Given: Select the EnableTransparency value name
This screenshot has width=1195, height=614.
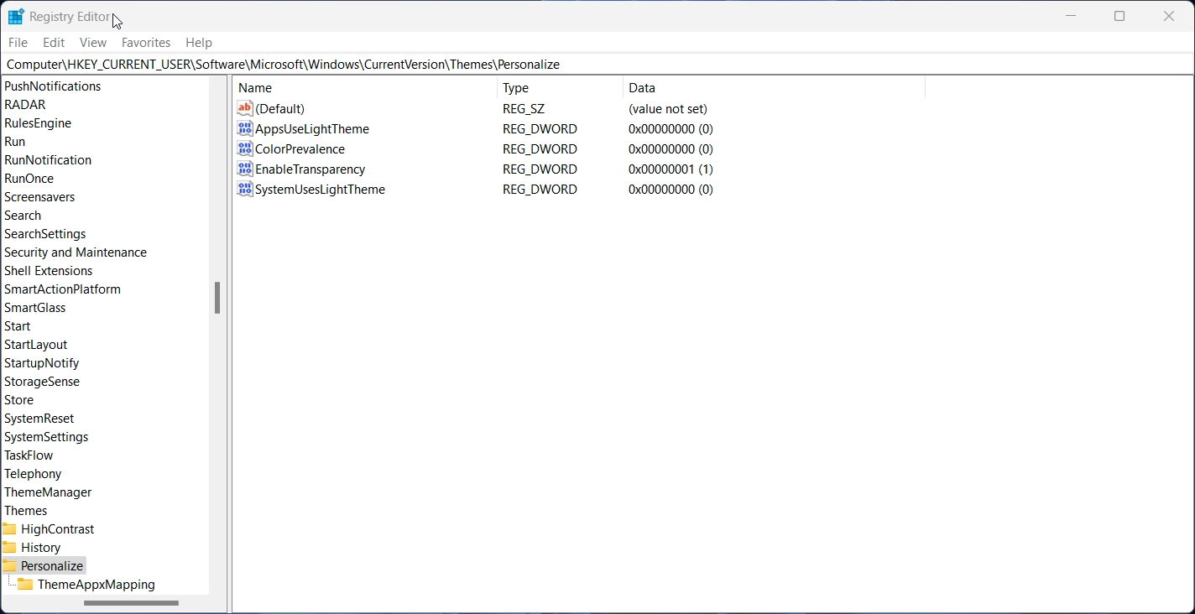Looking at the screenshot, I should [x=310, y=169].
